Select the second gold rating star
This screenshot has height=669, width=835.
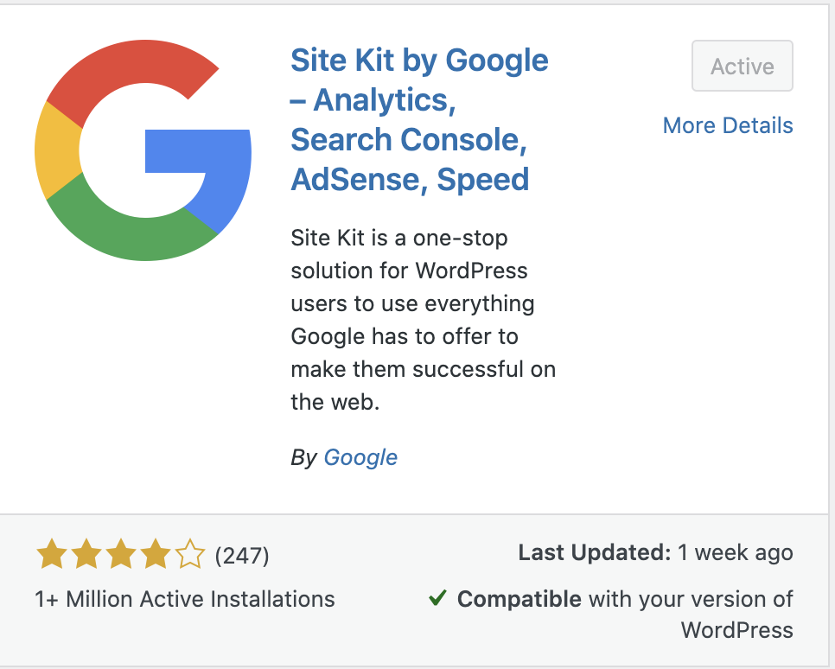(86, 554)
